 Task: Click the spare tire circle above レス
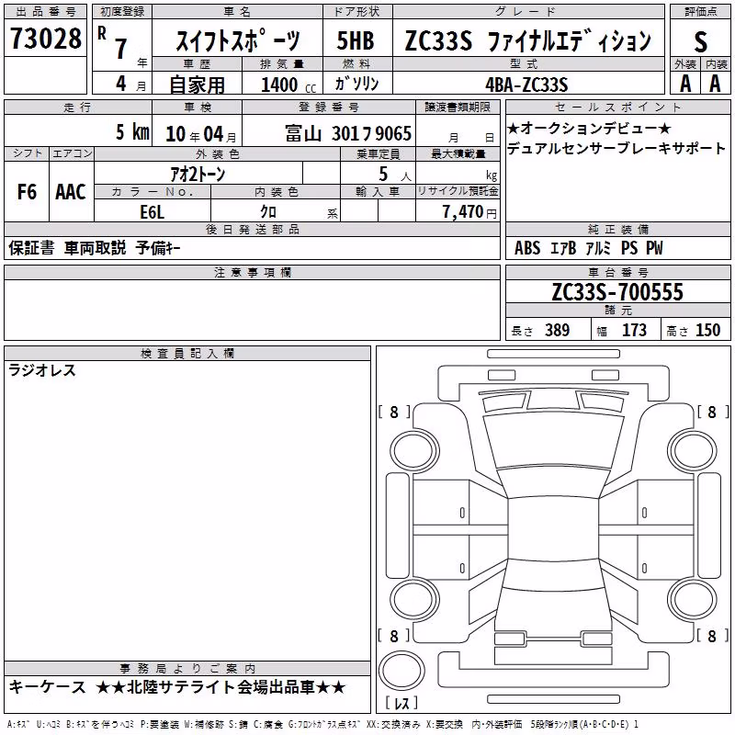(x=401, y=670)
